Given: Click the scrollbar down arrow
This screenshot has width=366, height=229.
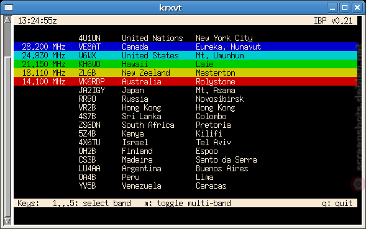Looking at the screenshot, I should [x=7, y=221].
